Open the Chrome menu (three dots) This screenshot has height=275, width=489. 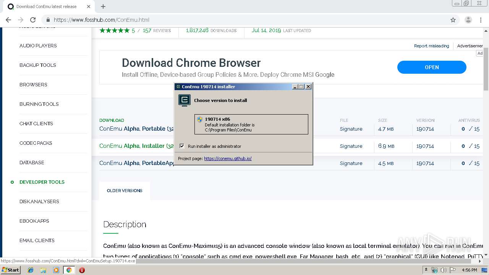tap(481, 20)
